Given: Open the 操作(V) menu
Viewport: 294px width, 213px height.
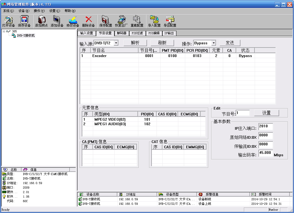Looking at the screenshot, I should [x=39, y=11].
